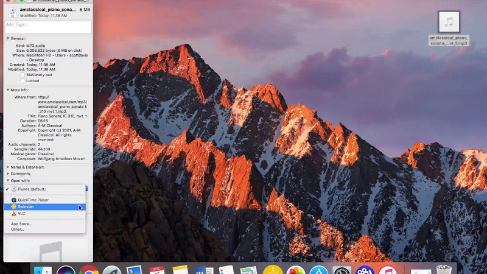Open yellow Swinsian icon in the Dock
Screen dimensions: 487x274
tap(273, 270)
